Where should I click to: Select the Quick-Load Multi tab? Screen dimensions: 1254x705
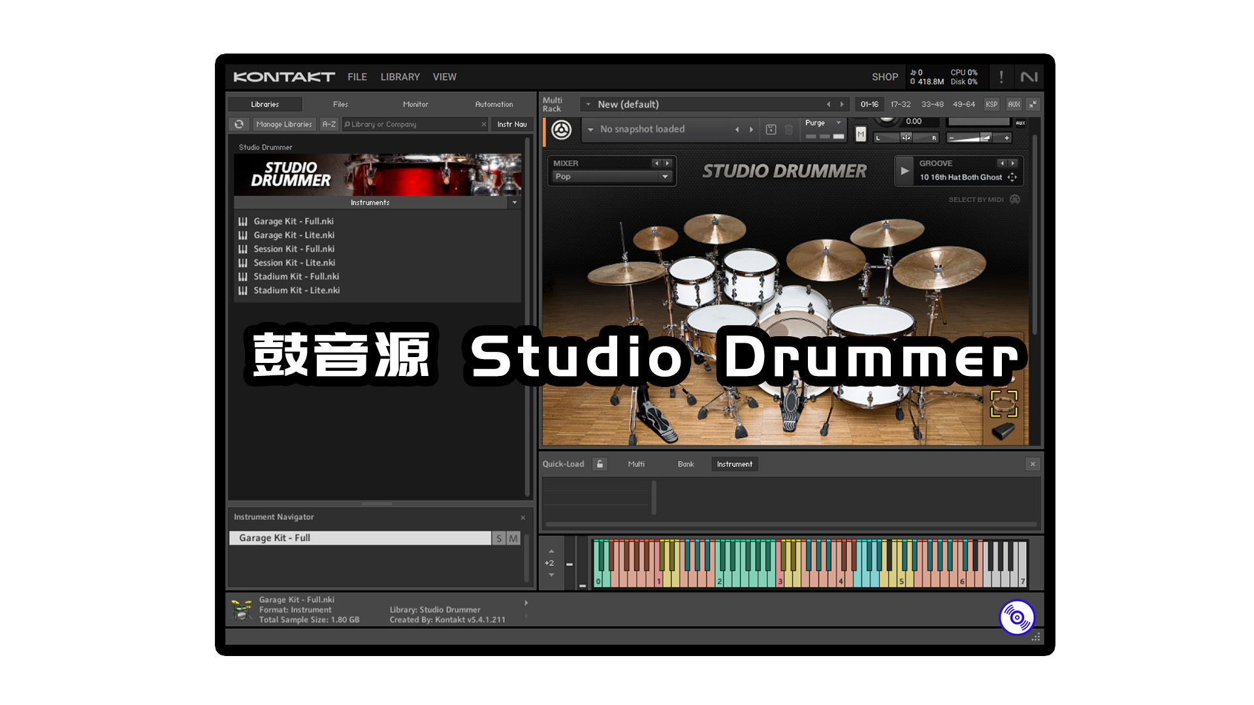636,464
